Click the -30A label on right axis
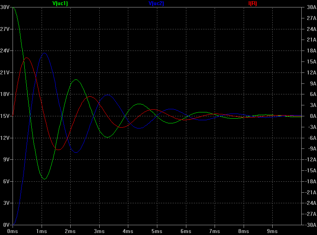317x235 pixels. coord(310,225)
